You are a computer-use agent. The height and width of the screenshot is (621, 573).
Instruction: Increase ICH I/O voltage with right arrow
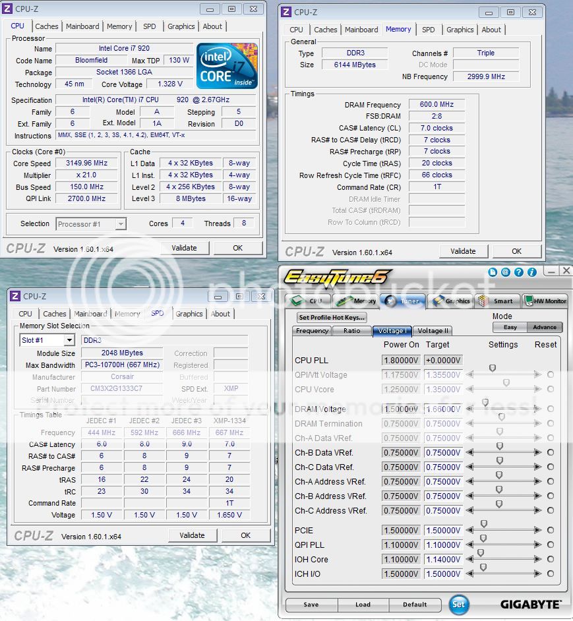(x=537, y=574)
